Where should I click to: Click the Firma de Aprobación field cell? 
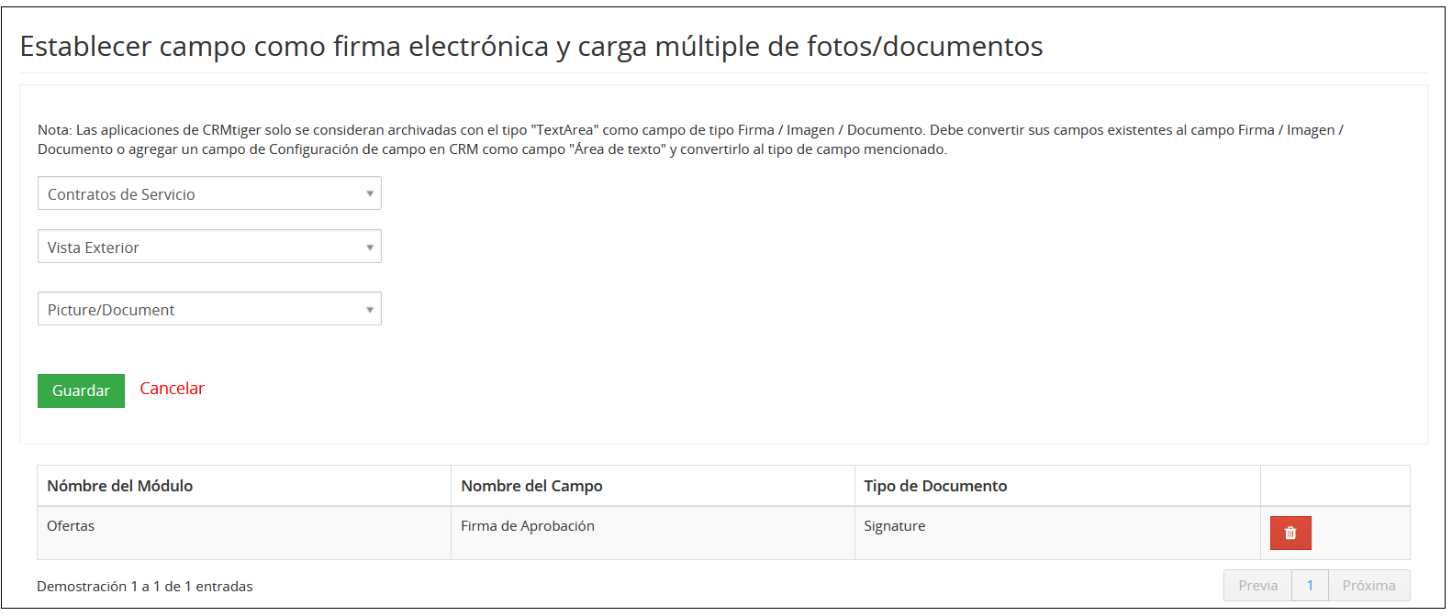pos(528,526)
